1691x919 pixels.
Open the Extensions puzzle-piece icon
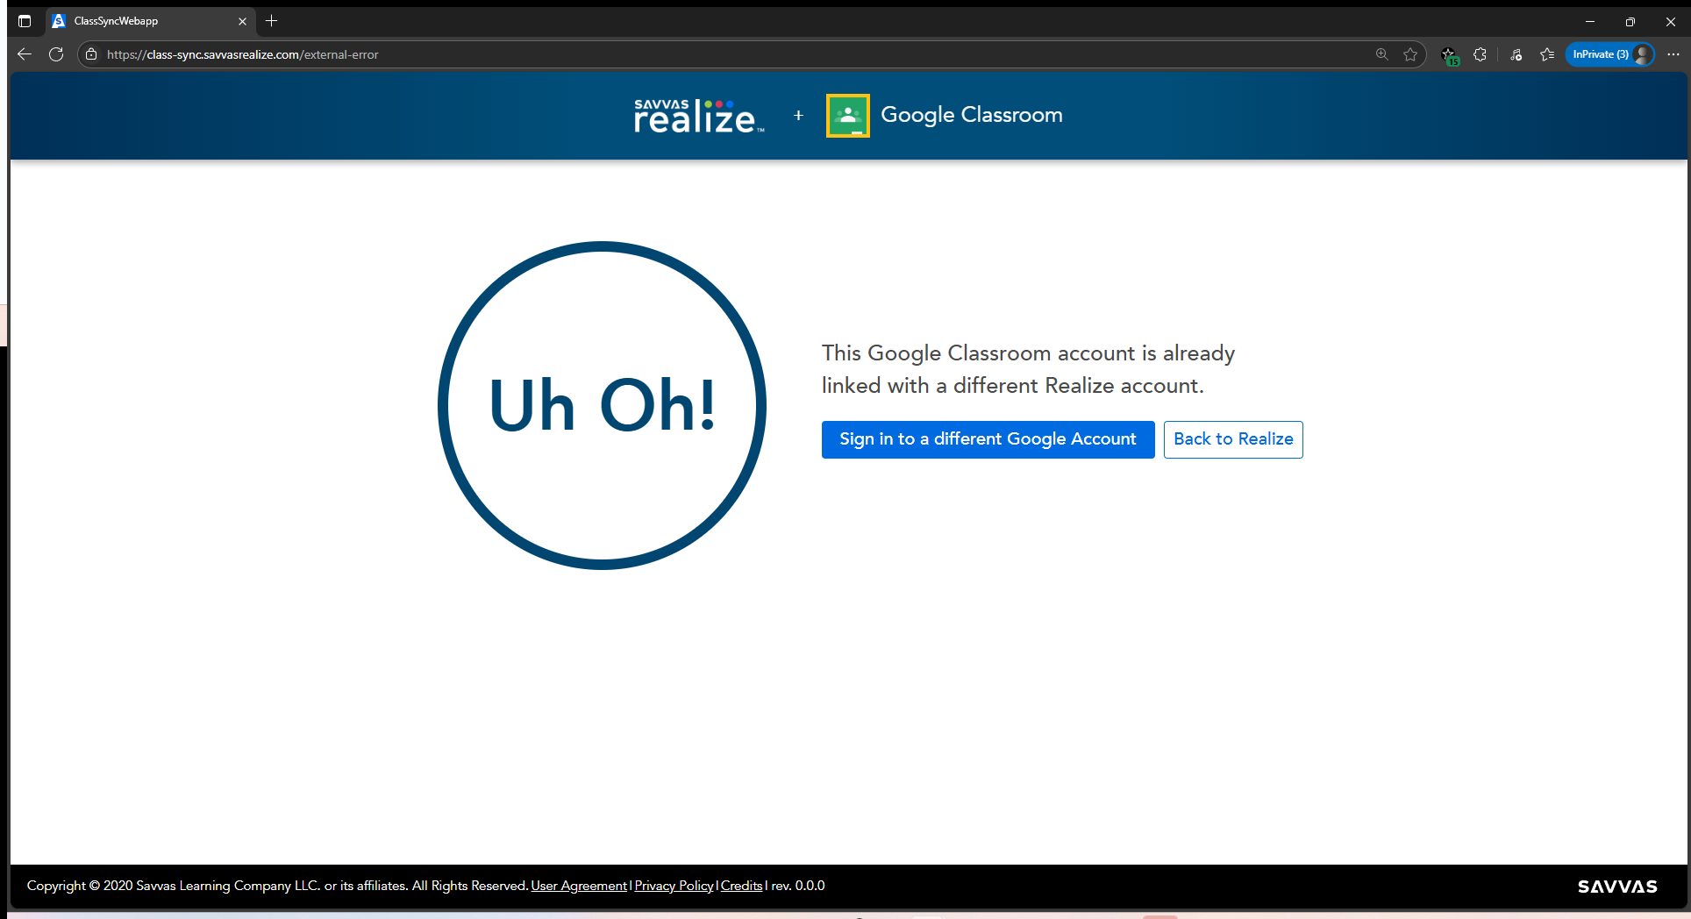pos(1481,54)
